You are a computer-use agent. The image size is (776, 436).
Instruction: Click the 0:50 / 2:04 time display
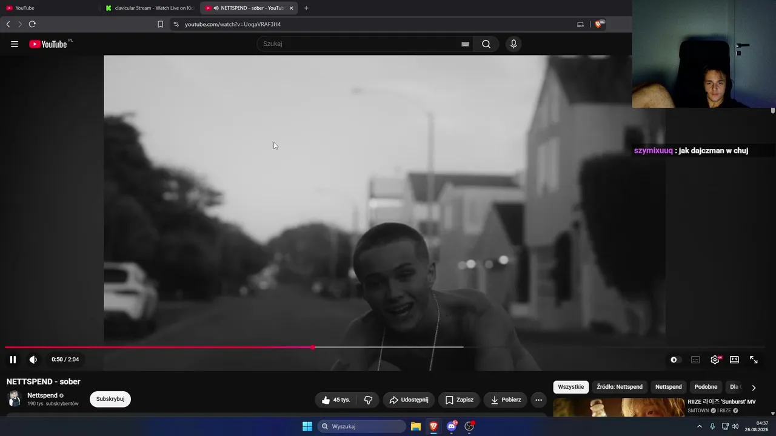point(65,360)
